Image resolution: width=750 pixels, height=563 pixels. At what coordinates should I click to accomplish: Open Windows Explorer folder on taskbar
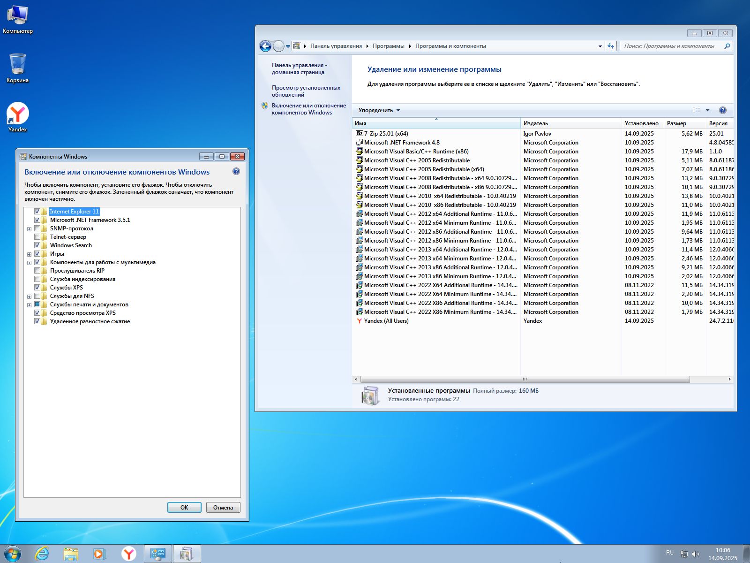tap(71, 554)
